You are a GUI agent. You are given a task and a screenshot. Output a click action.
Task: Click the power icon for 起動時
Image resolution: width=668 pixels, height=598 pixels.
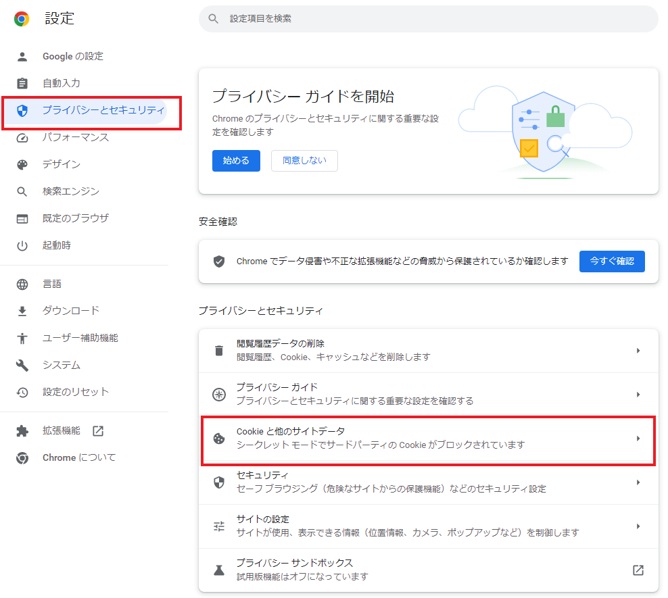click(22, 246)
